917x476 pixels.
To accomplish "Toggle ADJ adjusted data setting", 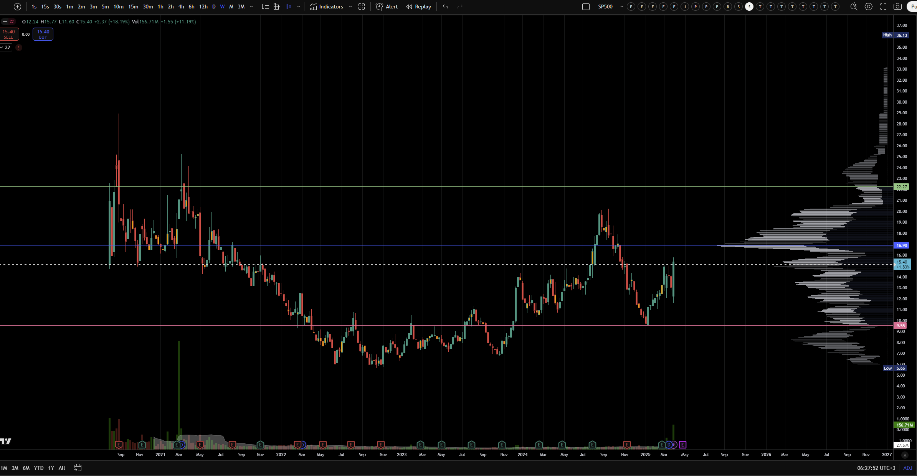I will tap(907, 468).
